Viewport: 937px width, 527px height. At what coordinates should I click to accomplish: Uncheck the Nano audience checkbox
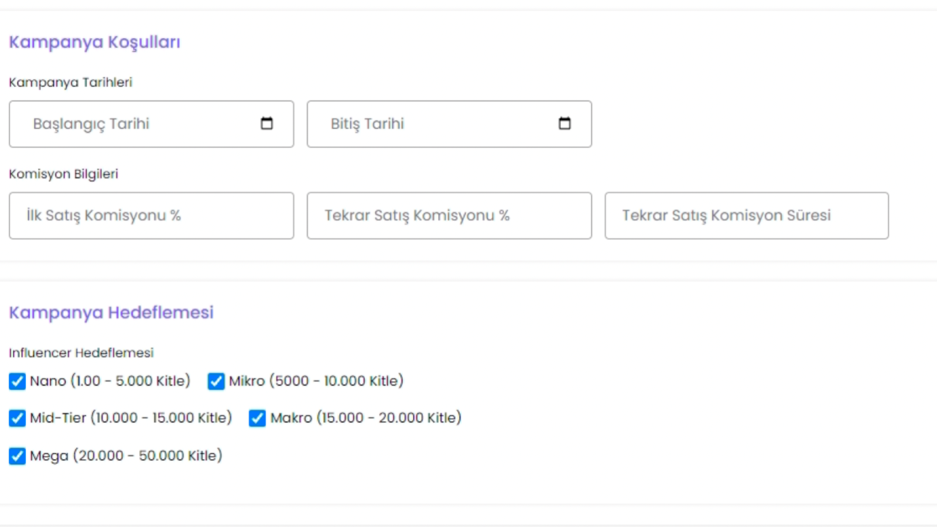point(18,381)
